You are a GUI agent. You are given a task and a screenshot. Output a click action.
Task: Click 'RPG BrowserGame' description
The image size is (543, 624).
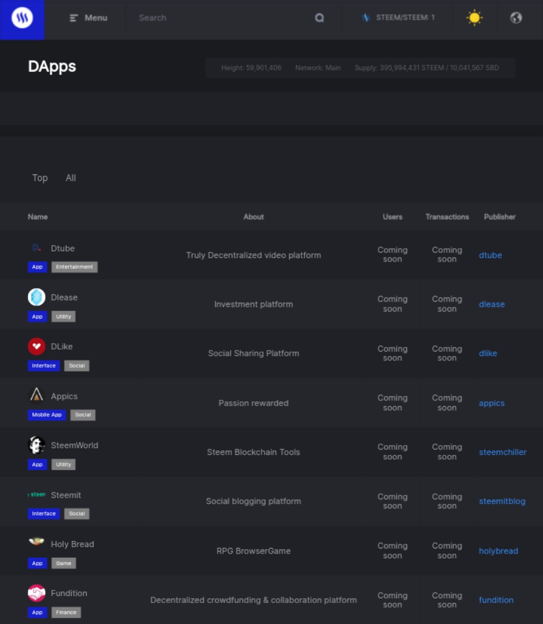click(253, 551)
